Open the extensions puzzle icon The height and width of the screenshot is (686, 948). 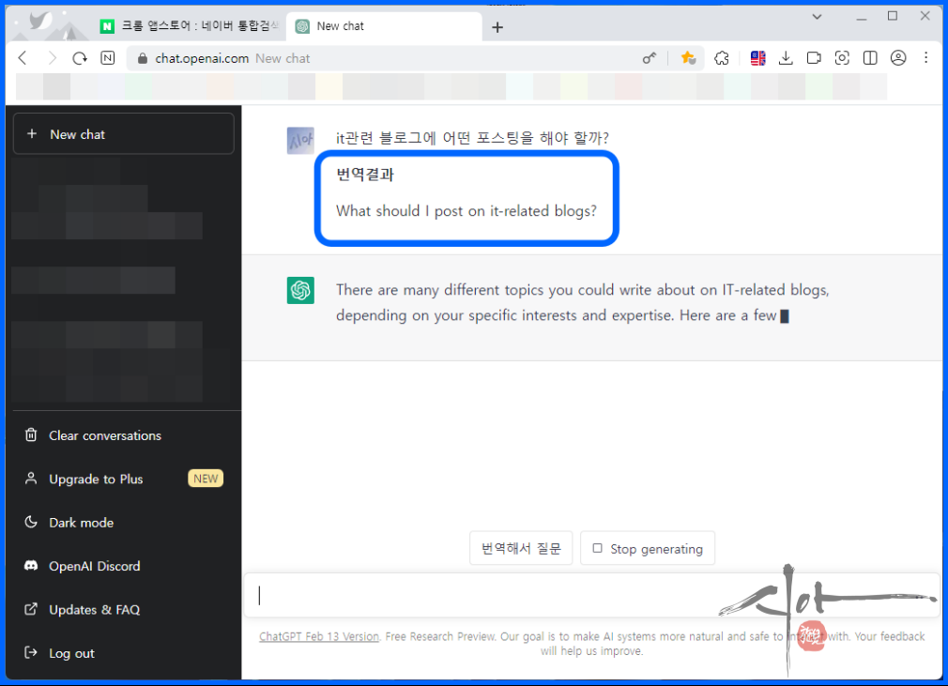tap(722, 58)
